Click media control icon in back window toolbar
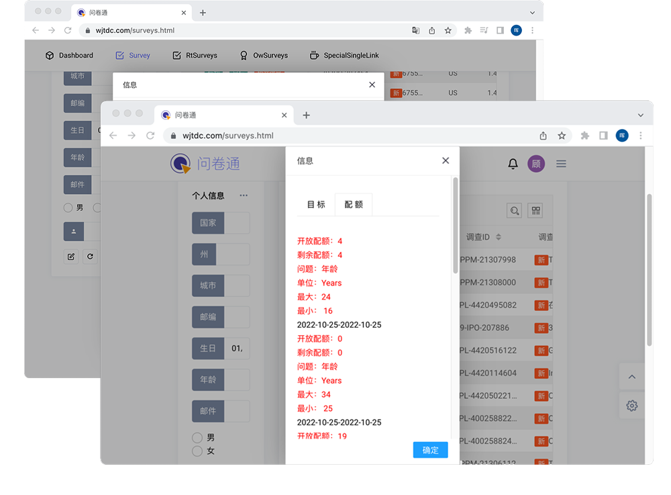This screenshot has height=495, width=671. [484, 30]
